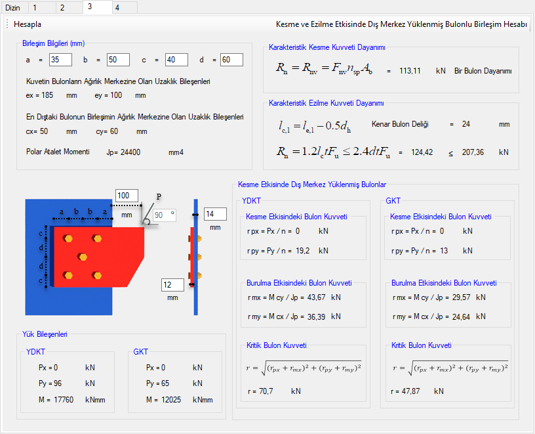Select the 'ex = 185' value
The width and height of the screenshot is (535, 434).
coord(39,95)
